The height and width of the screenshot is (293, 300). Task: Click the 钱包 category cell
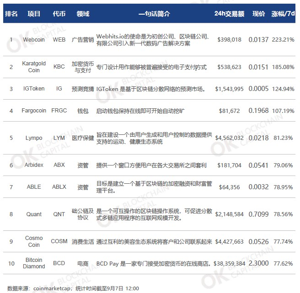(83, 111)
